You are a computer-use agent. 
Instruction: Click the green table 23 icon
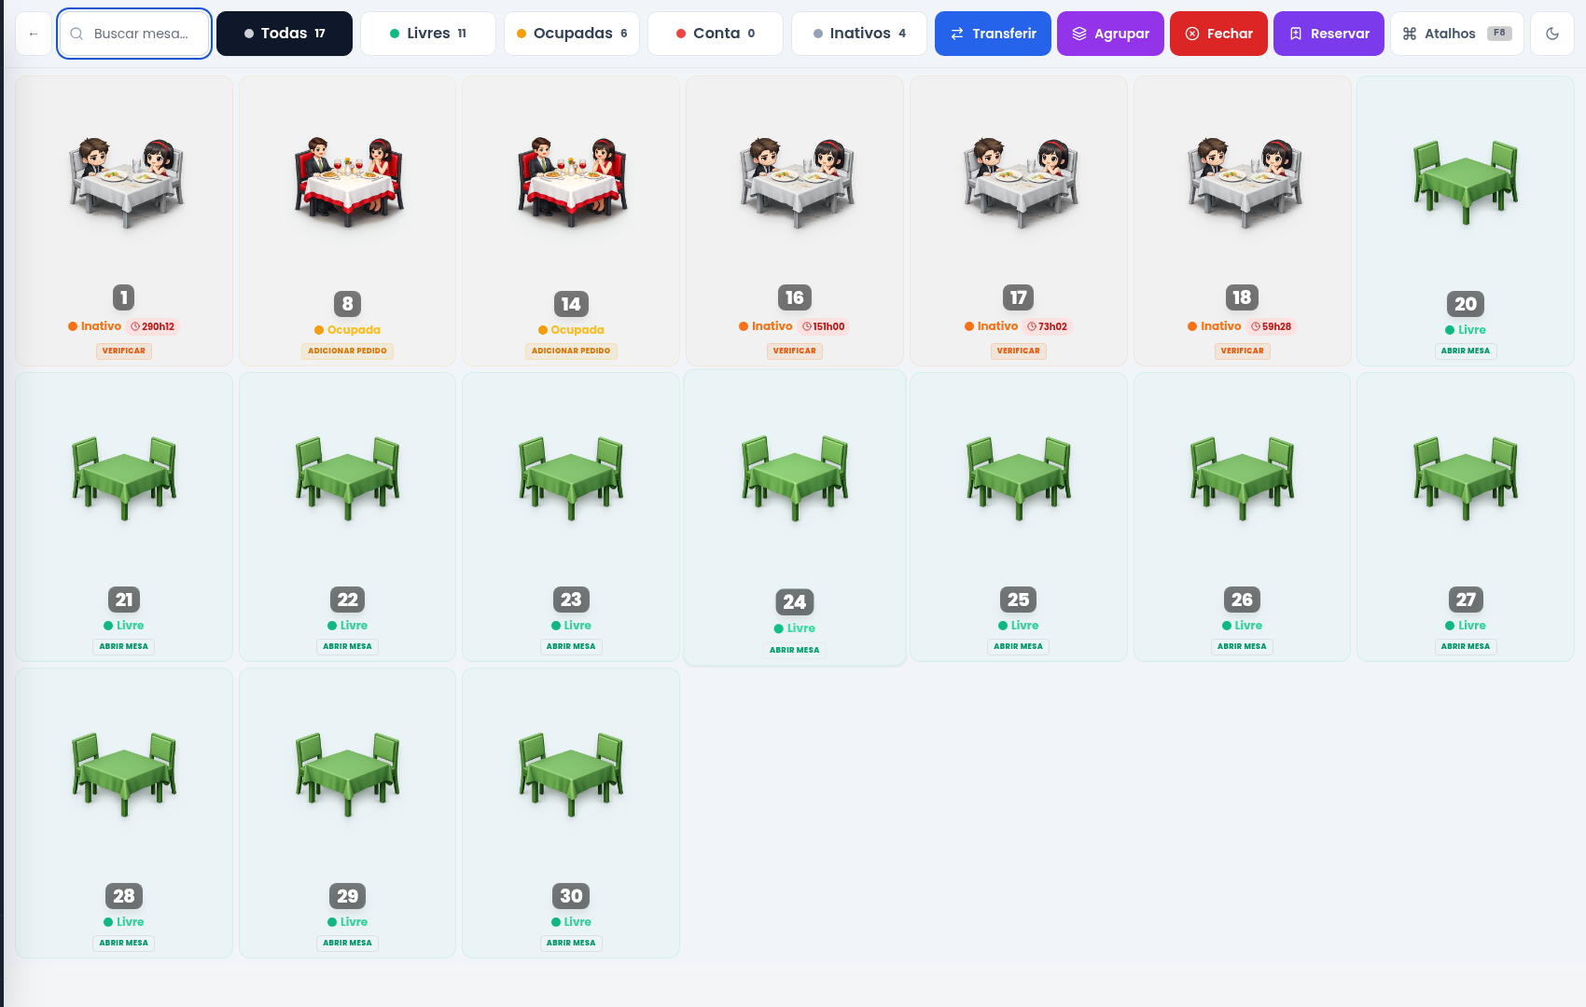(x=571, y=478)
